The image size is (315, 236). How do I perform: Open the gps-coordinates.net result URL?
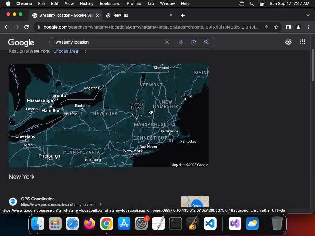tap(58, 204)
